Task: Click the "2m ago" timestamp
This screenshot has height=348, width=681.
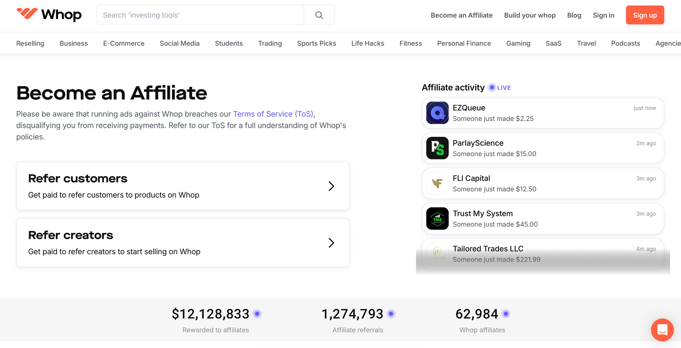Action: 646,143
